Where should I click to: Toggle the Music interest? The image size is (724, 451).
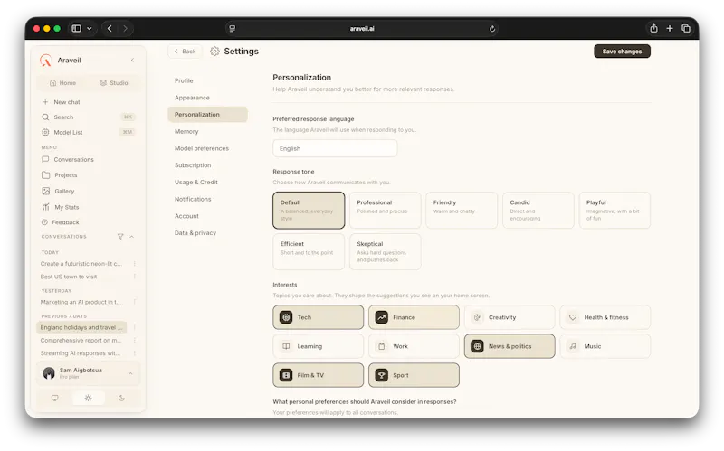(x=605, y=346)
